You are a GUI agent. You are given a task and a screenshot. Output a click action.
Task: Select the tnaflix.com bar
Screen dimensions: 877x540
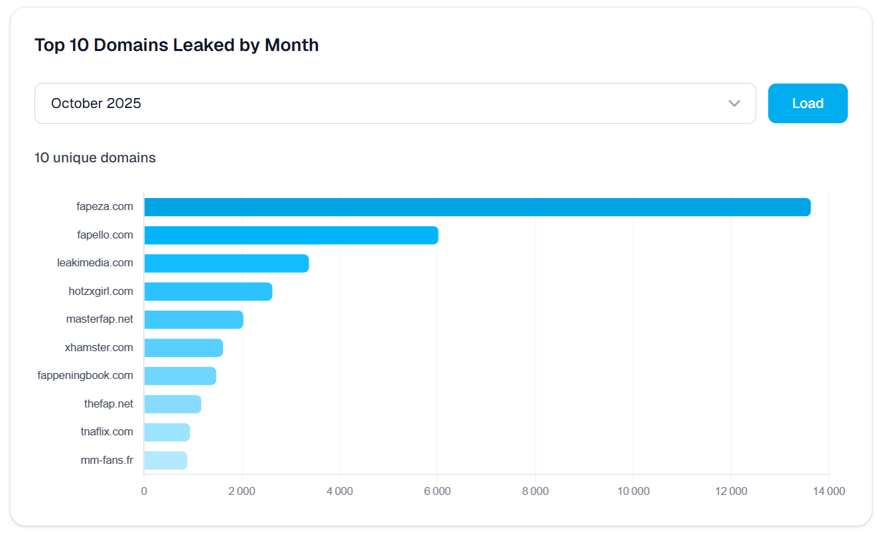point(166,431)
